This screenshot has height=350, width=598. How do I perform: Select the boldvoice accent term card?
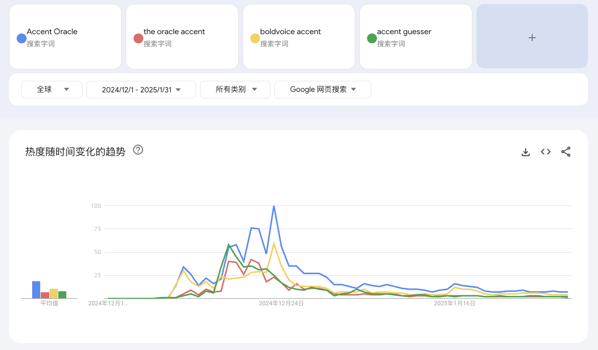tap(299, 37)
